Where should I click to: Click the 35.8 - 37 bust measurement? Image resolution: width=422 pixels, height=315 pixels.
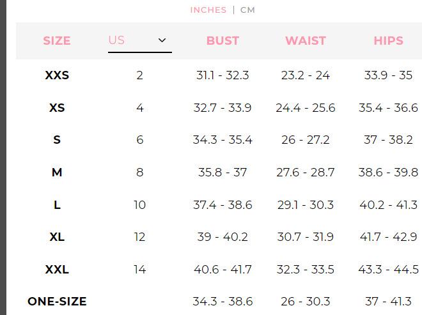(223, 173)
